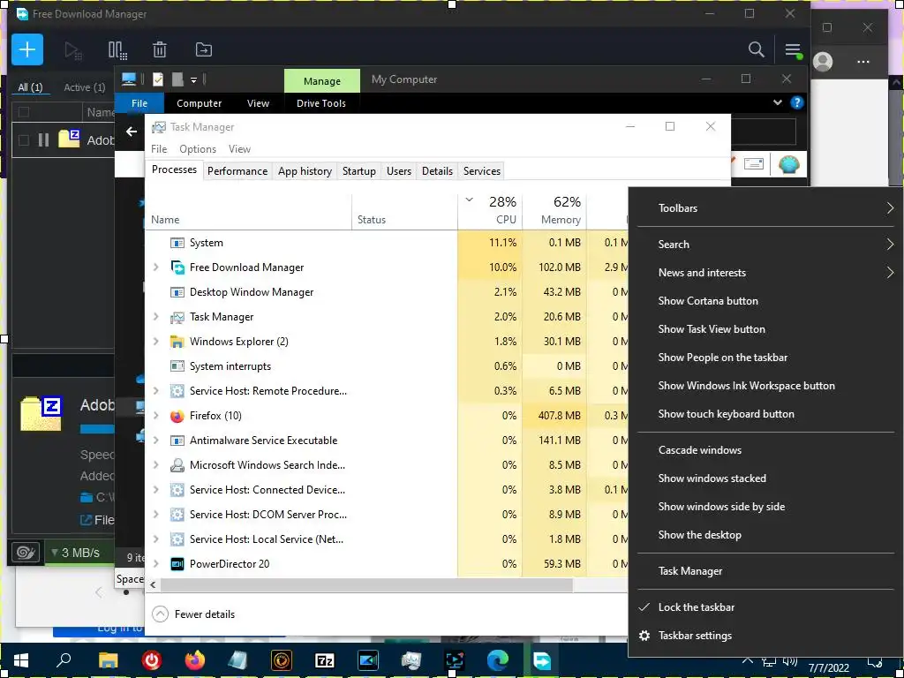
Task: Open Firefox from the taskbar
Action: (x=195, y=659)
